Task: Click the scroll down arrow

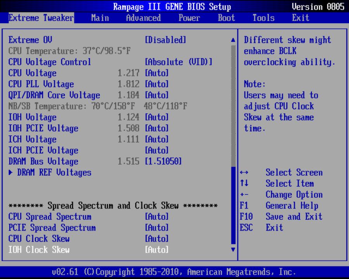Action: [233, 250]
